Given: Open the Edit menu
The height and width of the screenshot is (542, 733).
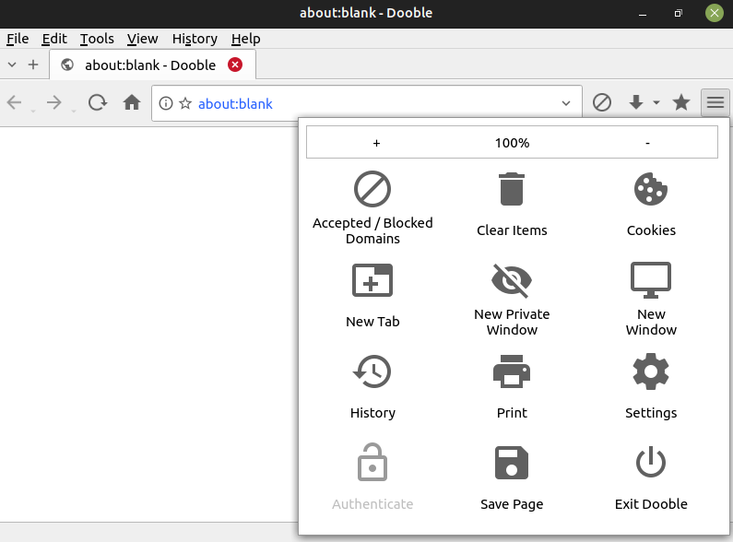Looking at the screenshot, I should 54,39.
